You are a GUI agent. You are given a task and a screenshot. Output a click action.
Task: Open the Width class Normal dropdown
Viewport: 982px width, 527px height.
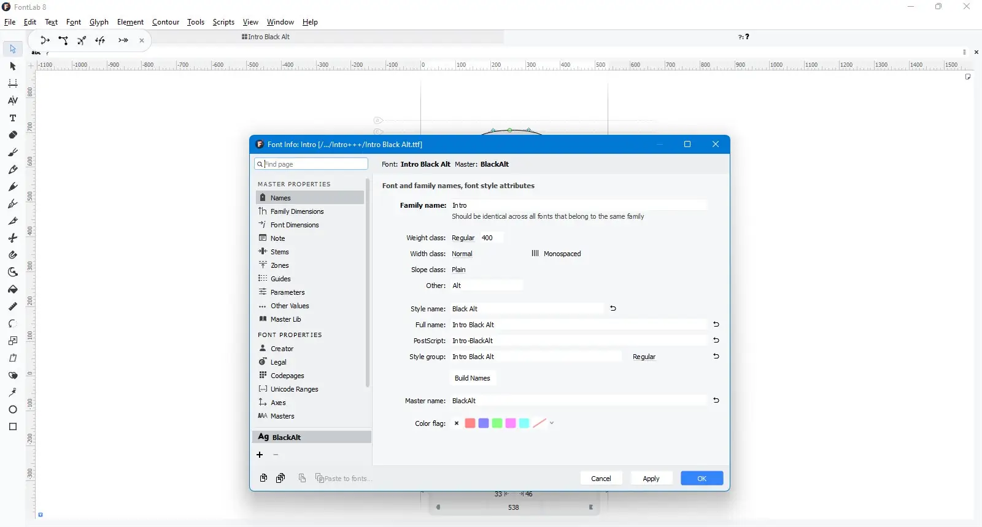[x=462, y=254]
